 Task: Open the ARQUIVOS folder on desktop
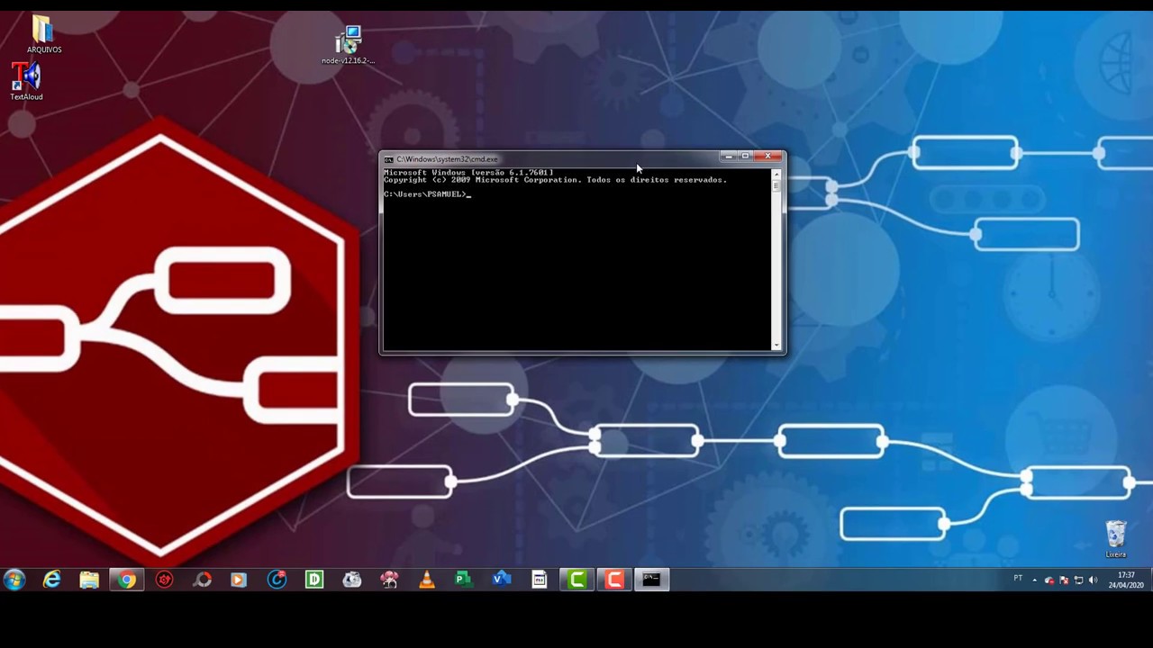(x=43, y=34)
